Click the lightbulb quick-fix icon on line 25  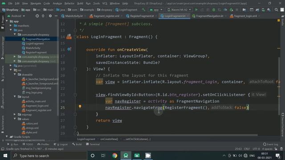(80, 107)
